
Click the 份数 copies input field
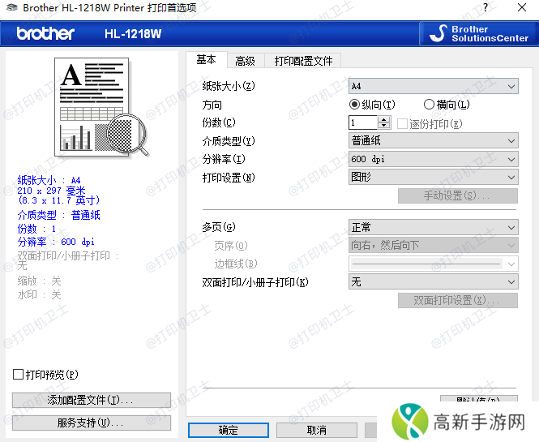point(363,122)
